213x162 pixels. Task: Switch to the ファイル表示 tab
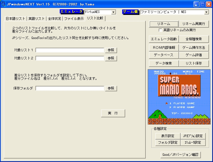click(74, 18)
